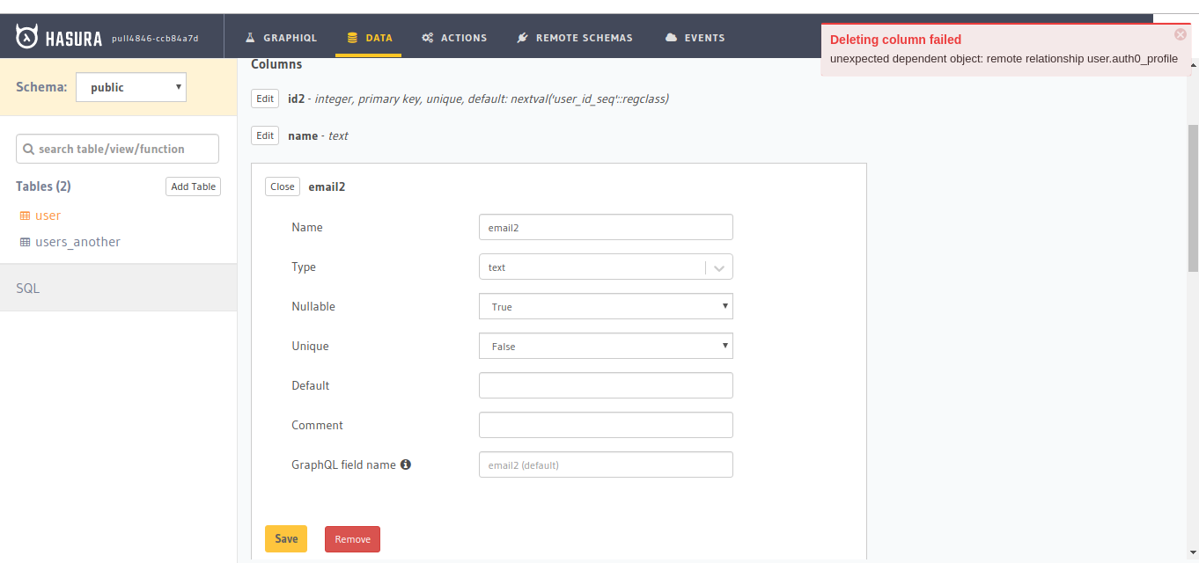
Task: Close the email2 column editor
Action: coord(283,186)
